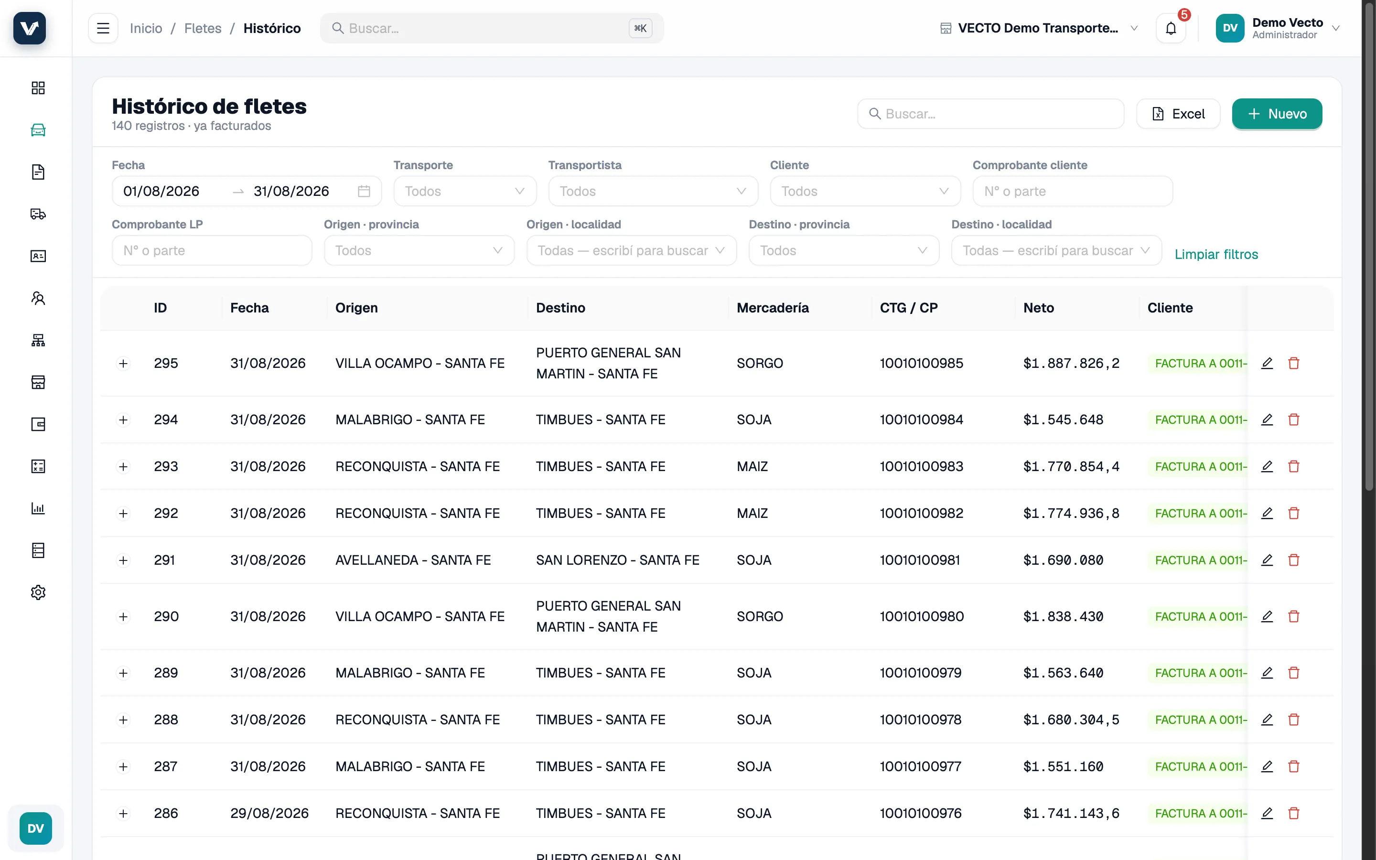Viewport: 1376px width, 860px height.
Task: Click Limpiar filtros link
Action: click(x=1216, y=254)
